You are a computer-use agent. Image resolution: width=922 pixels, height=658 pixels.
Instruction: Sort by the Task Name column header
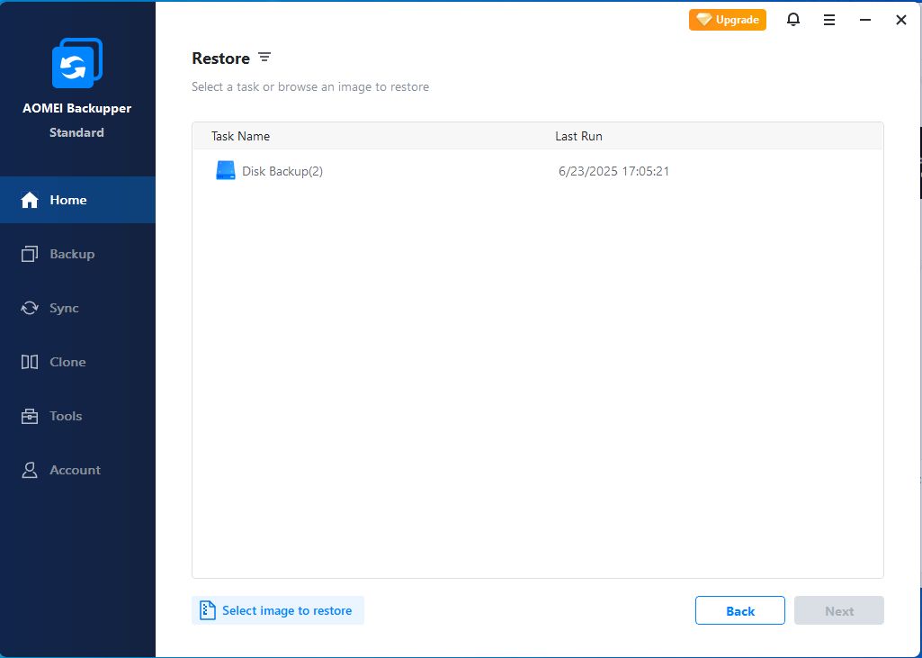tap(240, 136)
